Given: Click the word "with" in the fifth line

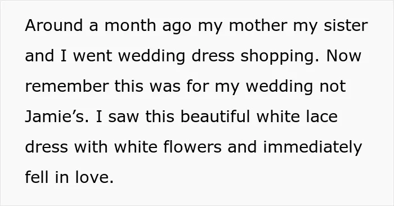Looking at the screenshot, I should point(91,147).
